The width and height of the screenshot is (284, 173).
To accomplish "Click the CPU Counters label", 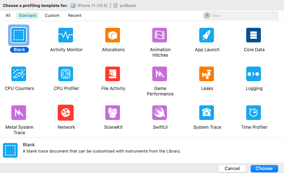I will point(19,89).
